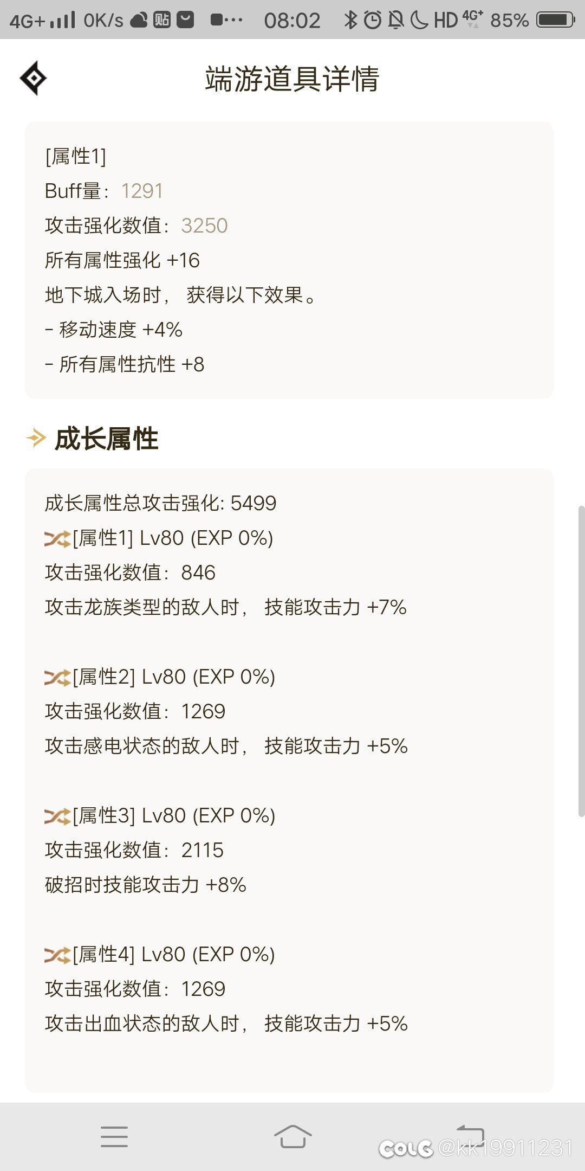Viewport: 585px width, 1171px height.
Task: Open the Android recent-apps menu button
Action: (x=114, y=1136)
